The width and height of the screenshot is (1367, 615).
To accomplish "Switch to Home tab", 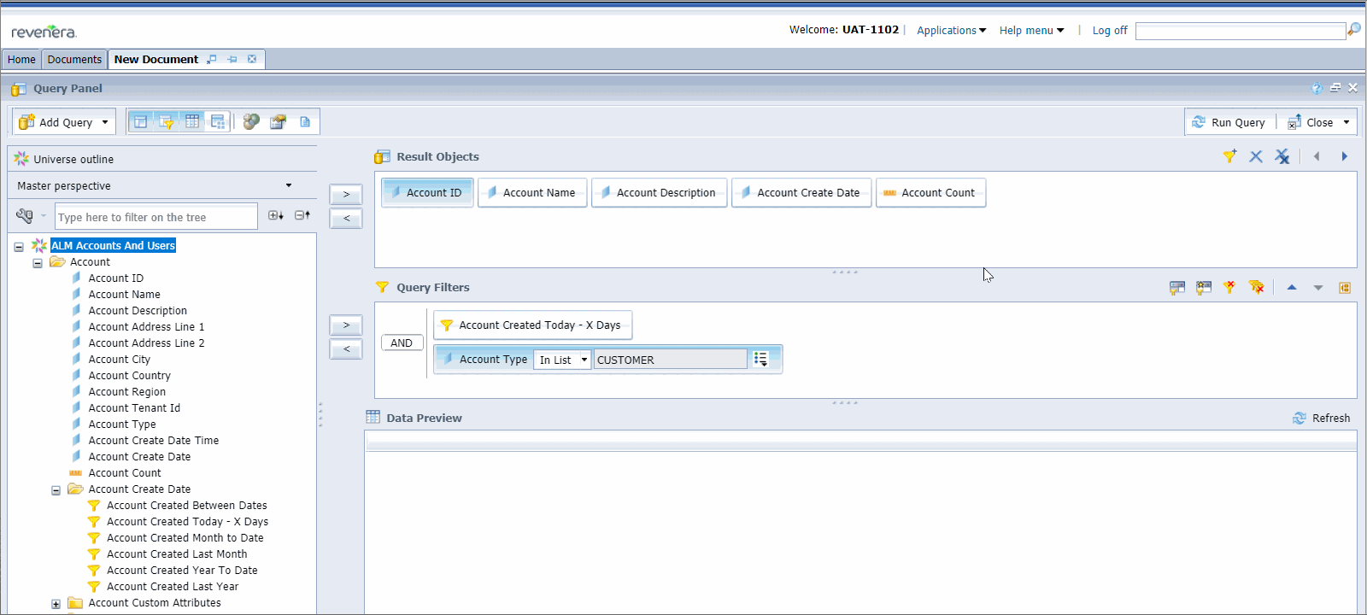I will pos(21,59).
